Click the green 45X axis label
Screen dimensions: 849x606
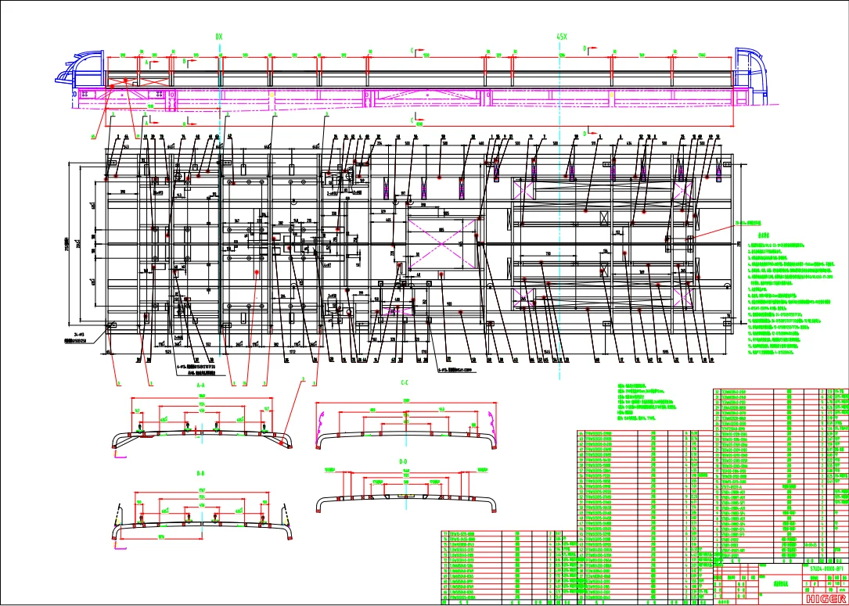[561, 37]
